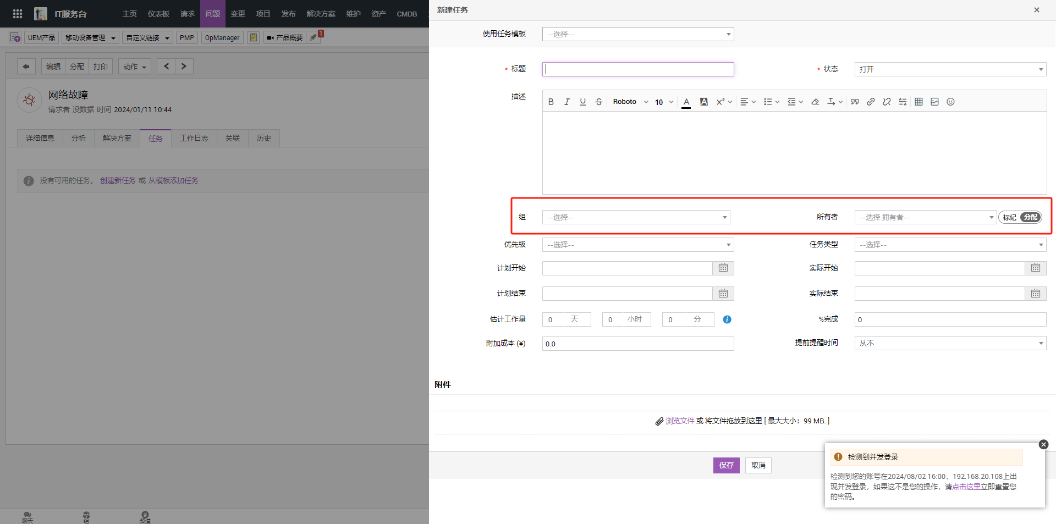Click the 浏览文件 attachment link

click(680, 421)
